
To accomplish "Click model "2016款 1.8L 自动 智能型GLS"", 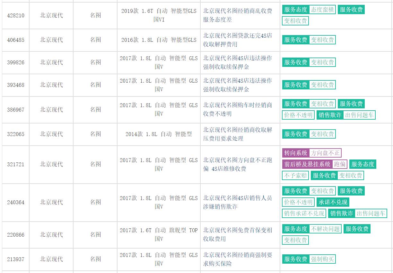I will point(159,40).
